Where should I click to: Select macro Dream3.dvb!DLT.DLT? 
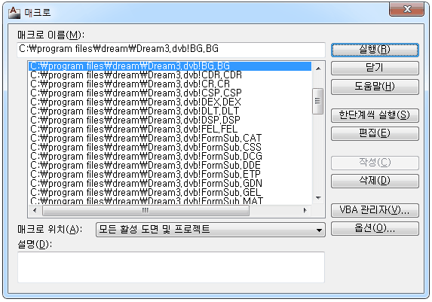click(170, 111)
